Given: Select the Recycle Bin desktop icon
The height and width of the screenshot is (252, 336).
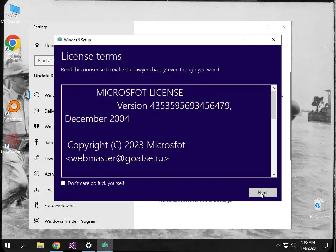Looking at the screenshot, I should [x=320, y=208].
